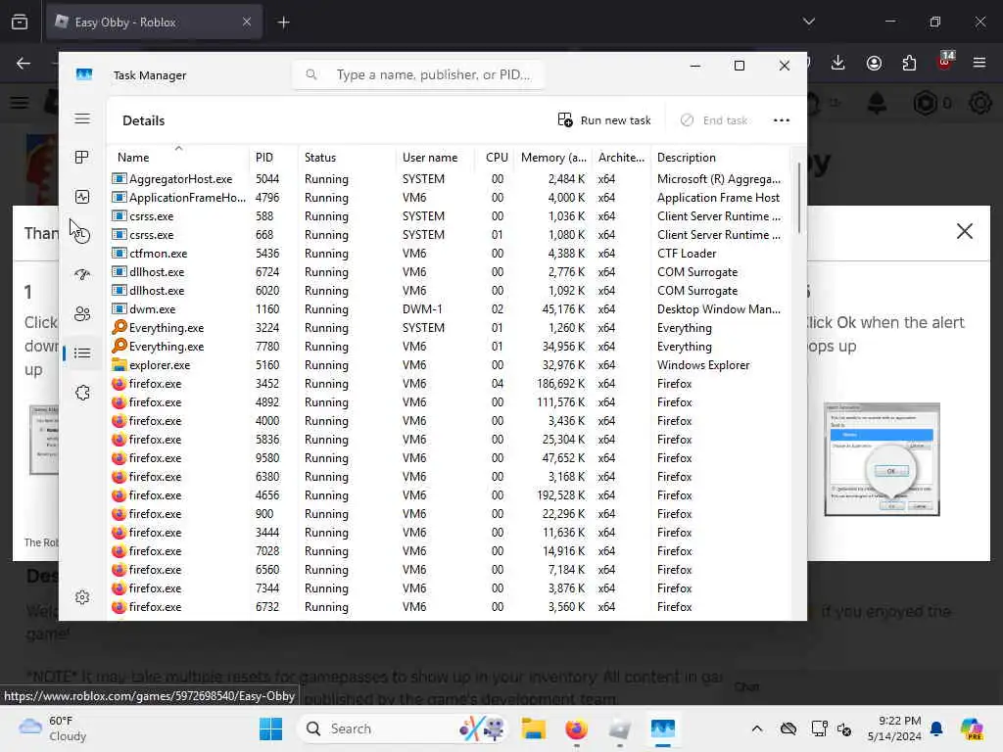This screenshot has width=1003, height=752.
Task: Select ctfmon.exe process row
Action: click(451, 254)
